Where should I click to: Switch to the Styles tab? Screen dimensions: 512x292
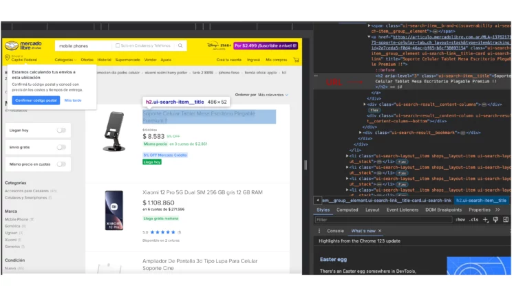pyautogui.click(x=323, y=210)
